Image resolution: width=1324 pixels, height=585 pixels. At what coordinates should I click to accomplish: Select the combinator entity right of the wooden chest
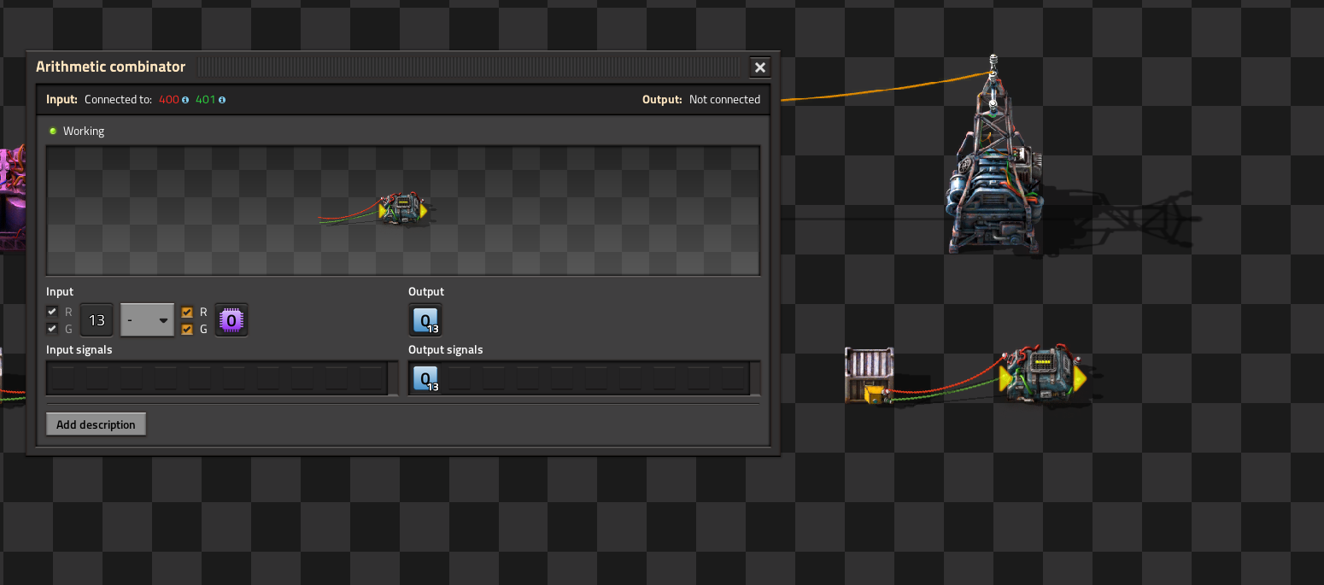point(1043,376)
